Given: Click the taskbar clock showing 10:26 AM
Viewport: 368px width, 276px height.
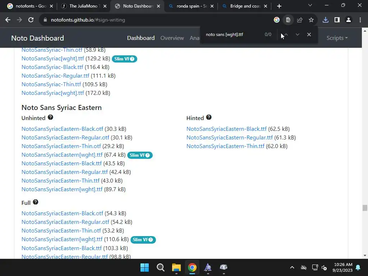Looking at the screenshot, I should tap(342, 267).
